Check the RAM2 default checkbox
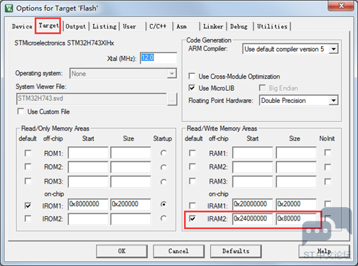358x266 pixels. click(192, 167)
